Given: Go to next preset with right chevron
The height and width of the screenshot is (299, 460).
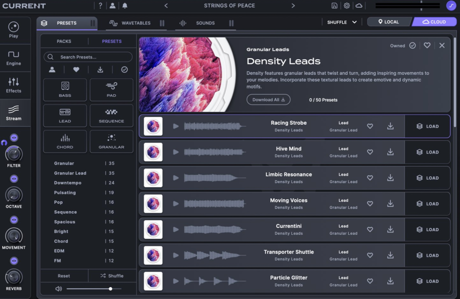Looking at the screenshot, I should pyautogui.click(x=293, y=6).
